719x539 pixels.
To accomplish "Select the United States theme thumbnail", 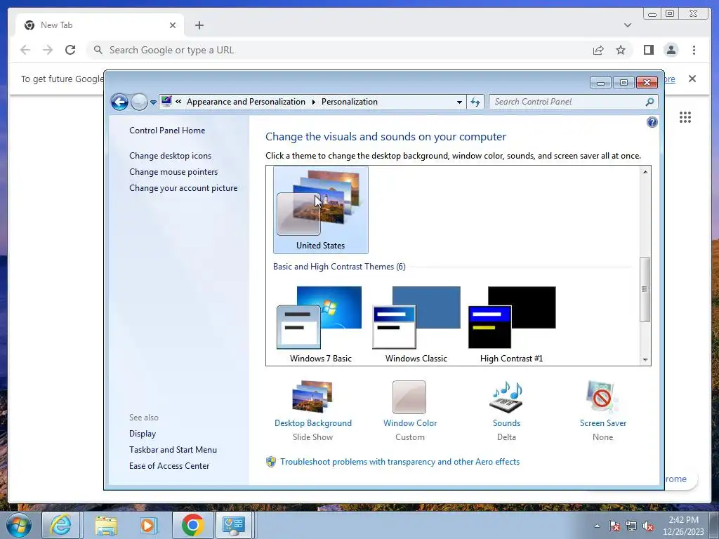I will [320, 209].
